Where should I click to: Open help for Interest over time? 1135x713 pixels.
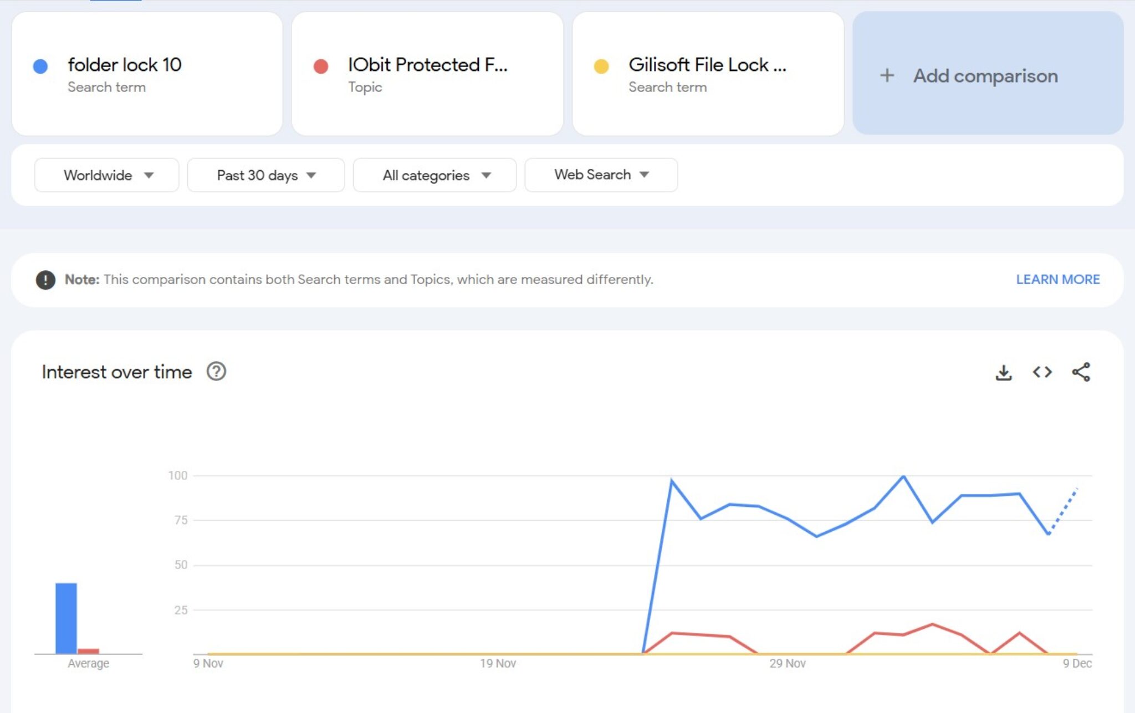point(216,371)
